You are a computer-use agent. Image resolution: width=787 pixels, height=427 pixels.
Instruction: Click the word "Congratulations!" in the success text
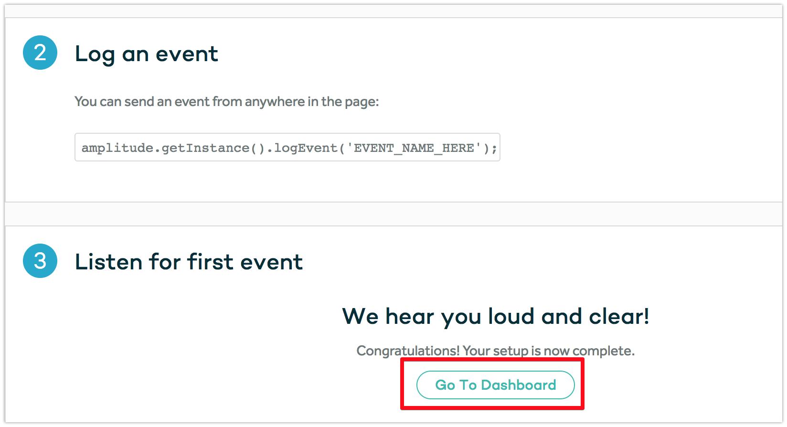point(408,351)
